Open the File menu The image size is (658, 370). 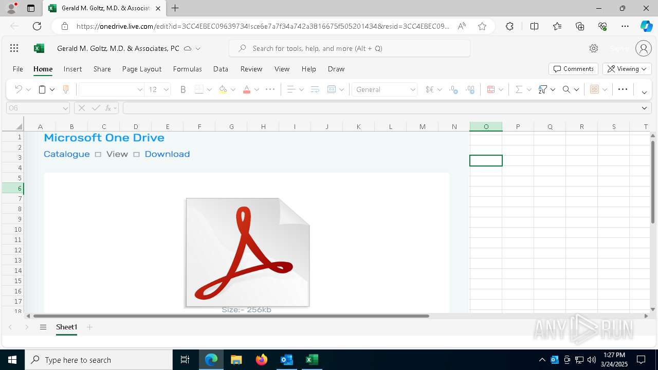(18, 69)
